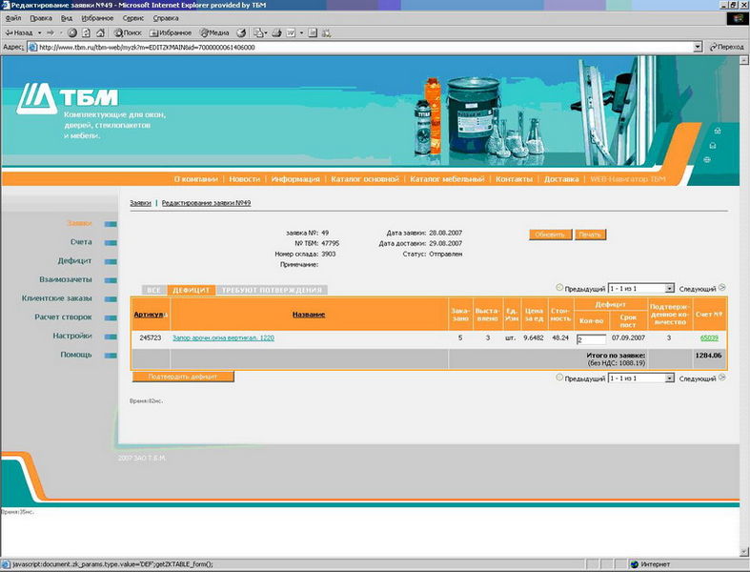Click the deficit quantity input field
The height and width of the screenshot is (572, 750).
(591, 339)
